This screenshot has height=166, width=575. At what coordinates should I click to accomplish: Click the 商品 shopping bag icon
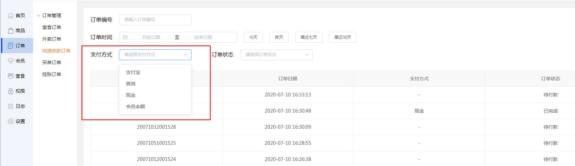point(11,31)
